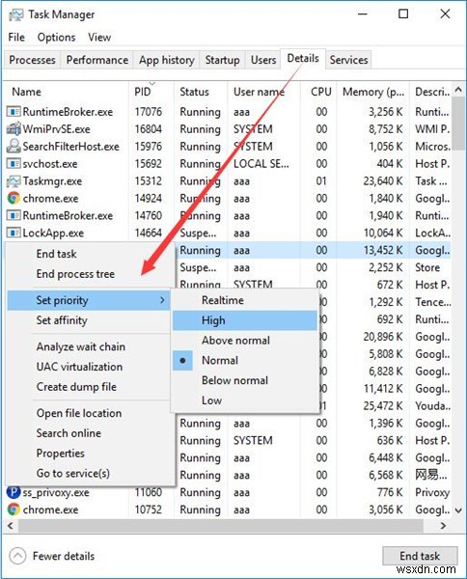
Task: Click the RuntimeBroker.exe icon with PID 17076
Action: coord(14,112)
